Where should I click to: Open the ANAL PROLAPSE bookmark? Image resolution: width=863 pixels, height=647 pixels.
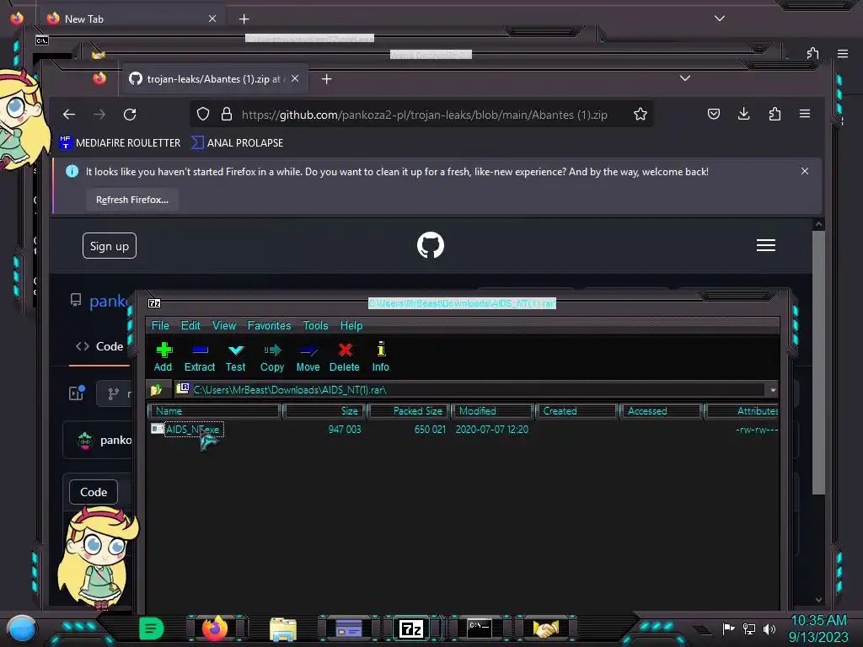237,143
